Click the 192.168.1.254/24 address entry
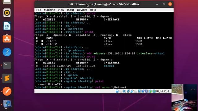This screenshot has height=111, width=198. point(57,66)
